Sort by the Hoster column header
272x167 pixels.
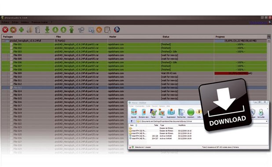(134, 37)
